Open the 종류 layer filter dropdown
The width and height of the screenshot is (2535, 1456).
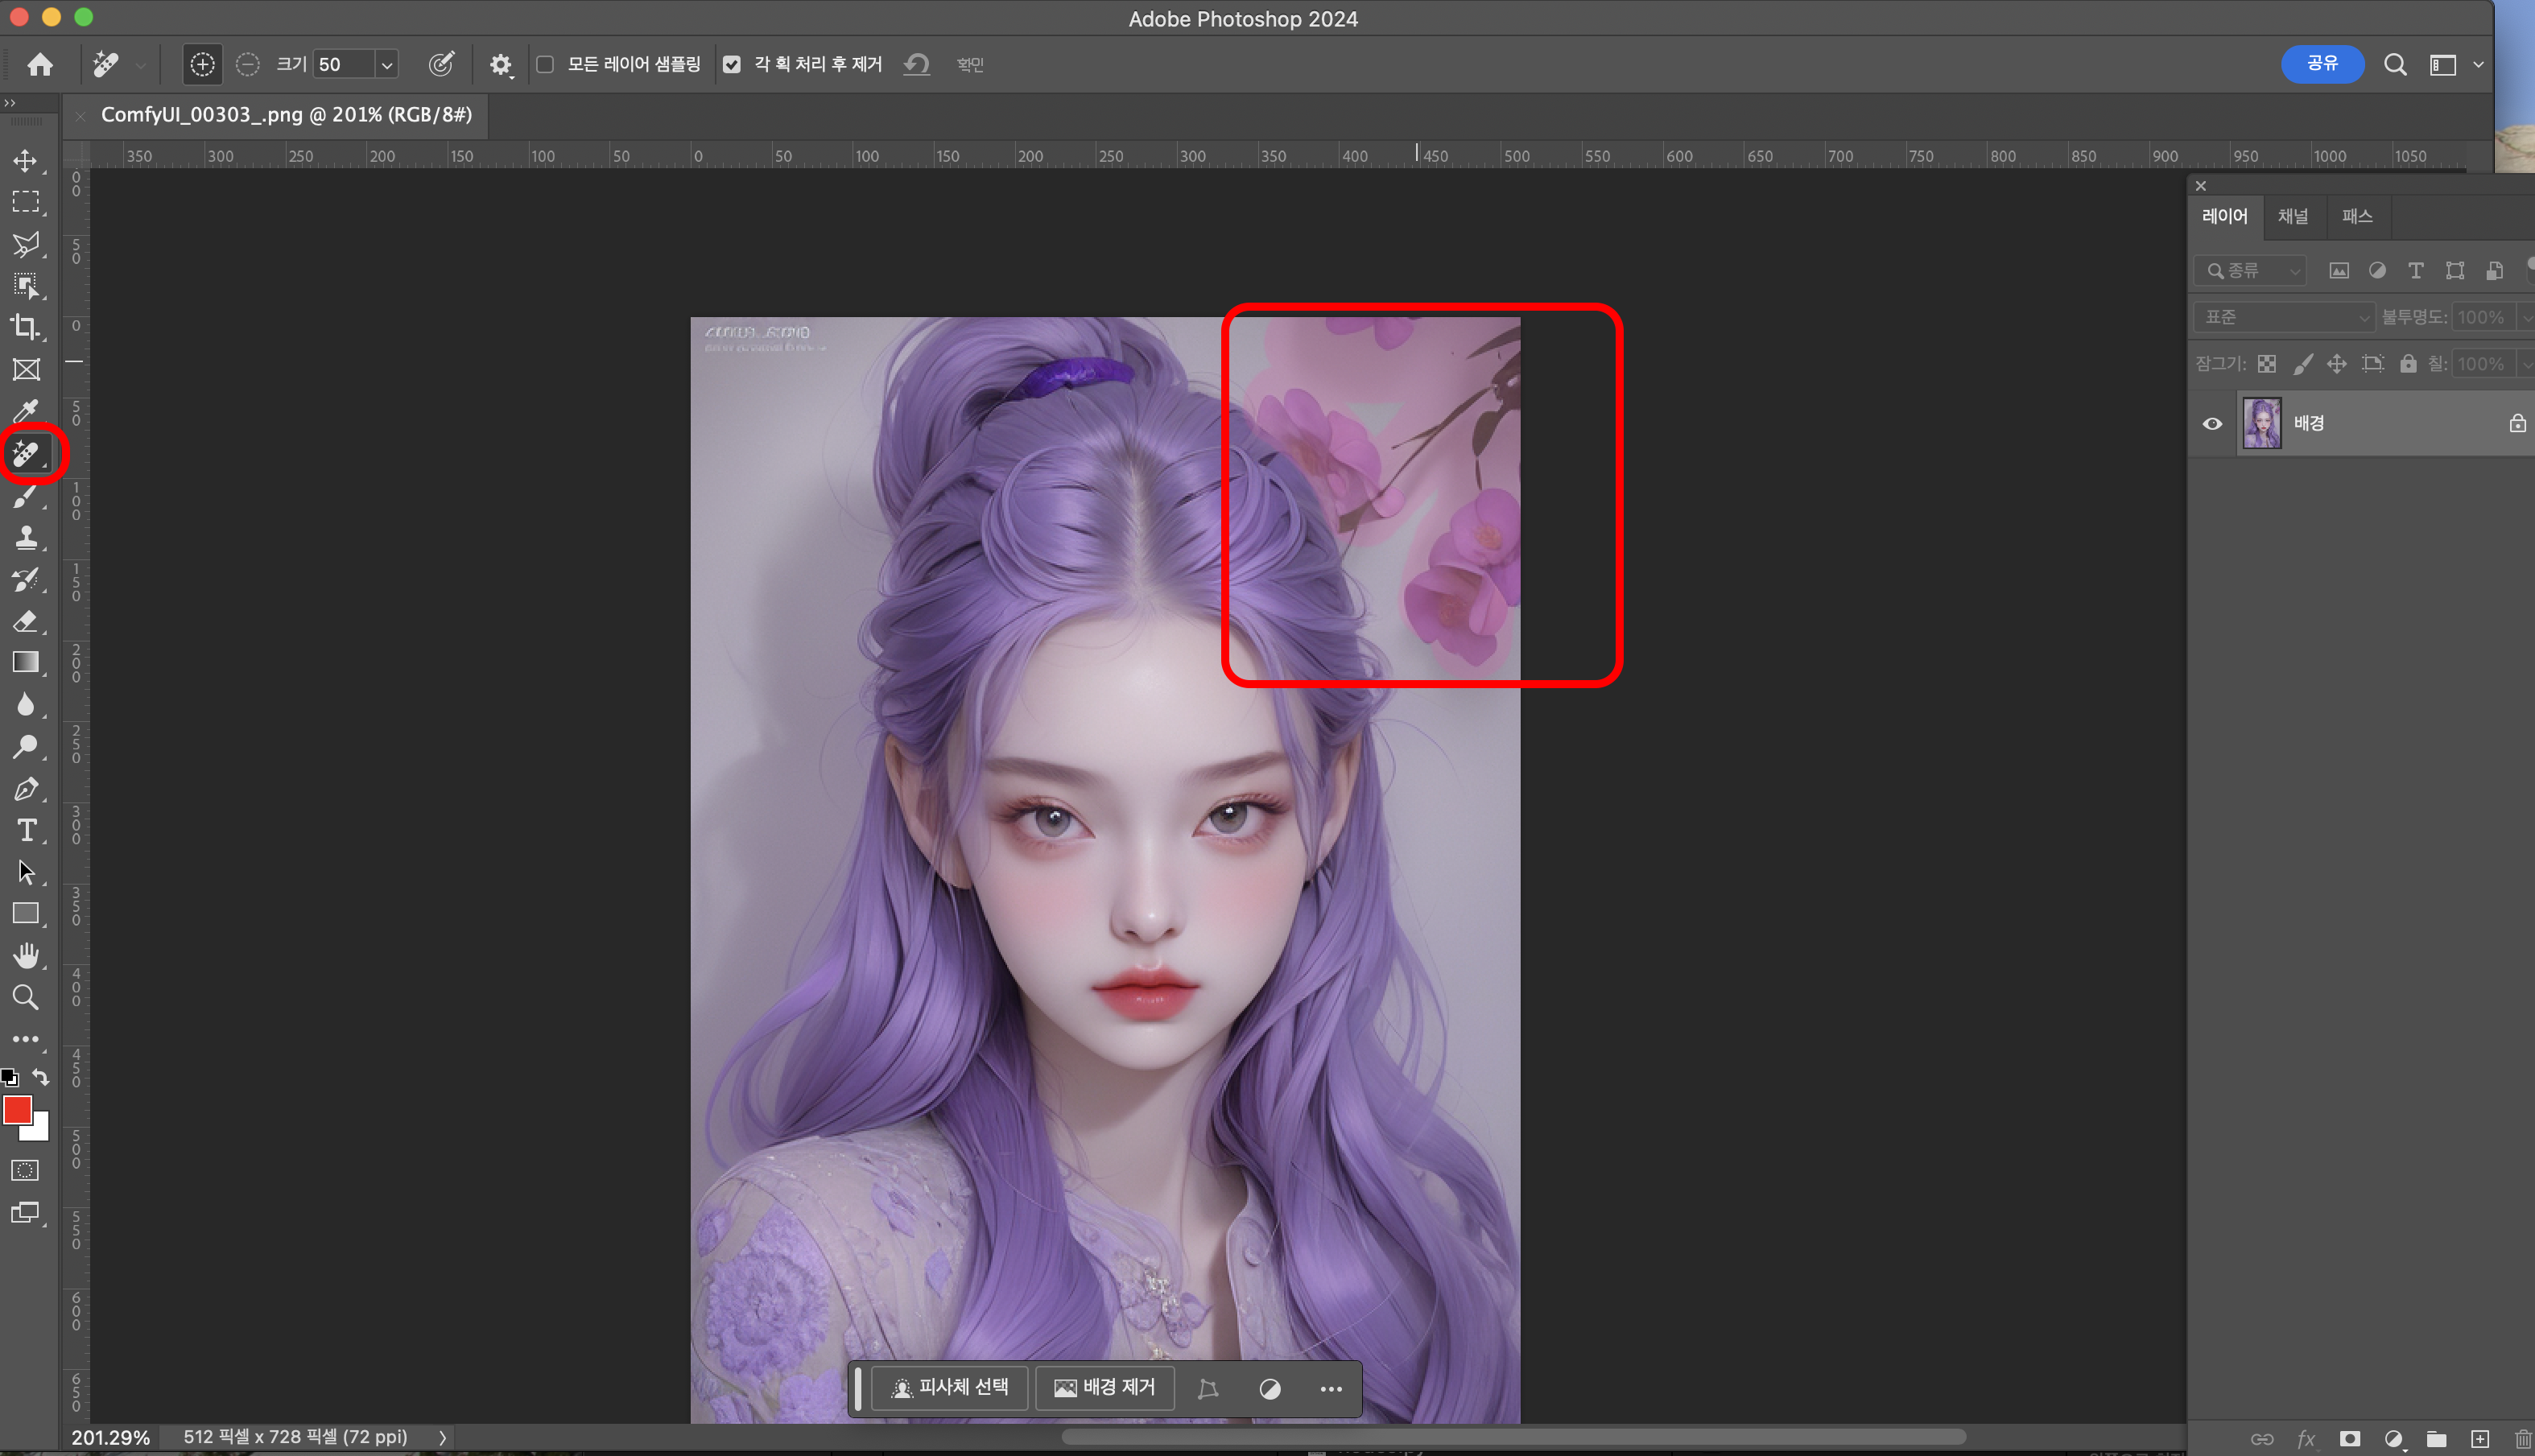(2250, 271)
